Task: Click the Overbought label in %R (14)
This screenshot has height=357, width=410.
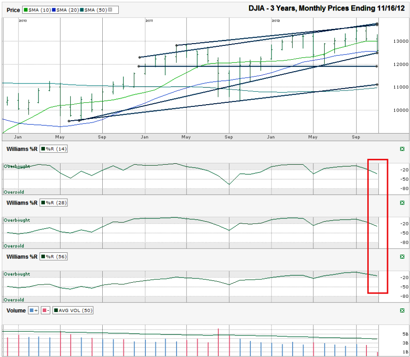Action: point(17,166)
